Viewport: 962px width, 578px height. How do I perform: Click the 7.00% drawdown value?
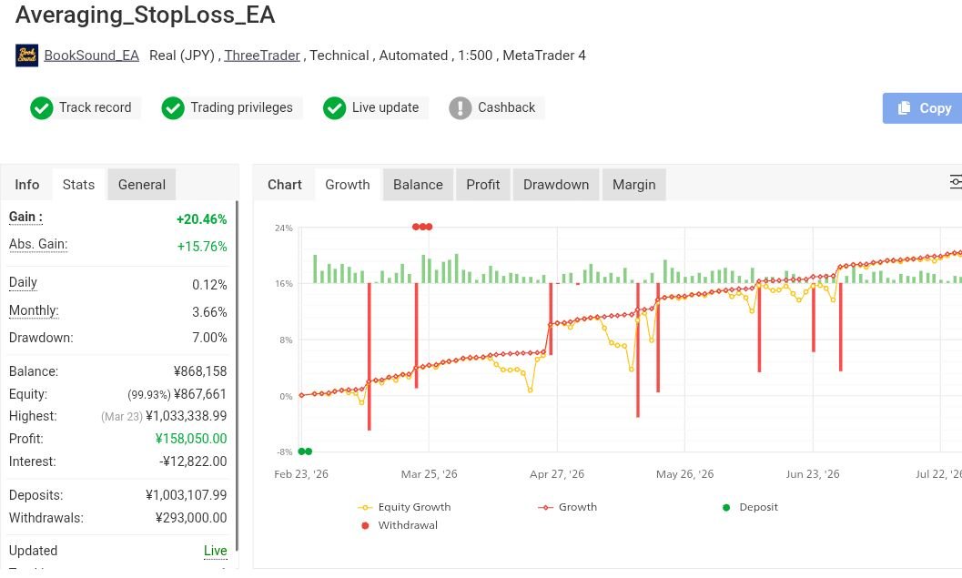click(209, 338)
